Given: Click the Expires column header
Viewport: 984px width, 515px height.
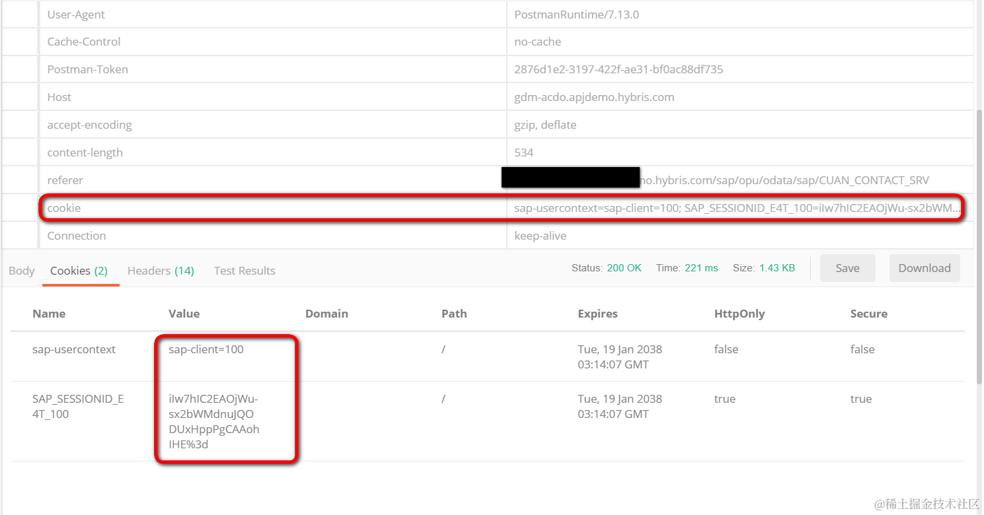Looking at the screenshot, I should pyautogui.click(x=598, y=314).
